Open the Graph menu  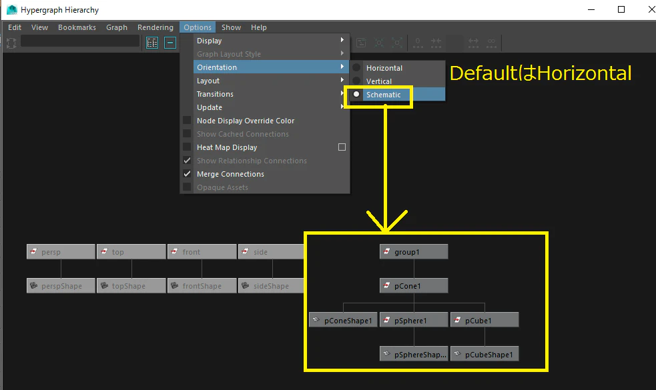point(117,27)
